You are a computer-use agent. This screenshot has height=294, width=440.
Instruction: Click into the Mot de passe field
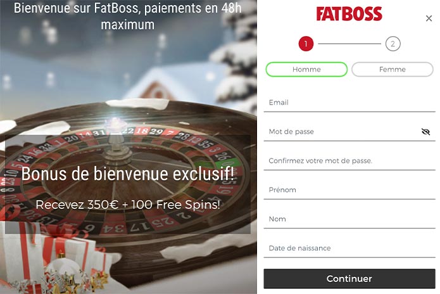point(343,132)
